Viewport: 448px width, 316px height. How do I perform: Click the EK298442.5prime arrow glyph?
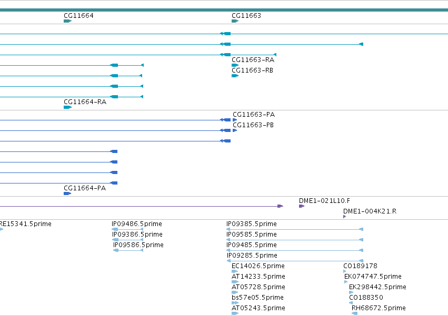pos(351,292)
